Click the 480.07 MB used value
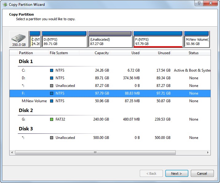Image resolution: width=220 pixels, height=183 pixels. 131,119
